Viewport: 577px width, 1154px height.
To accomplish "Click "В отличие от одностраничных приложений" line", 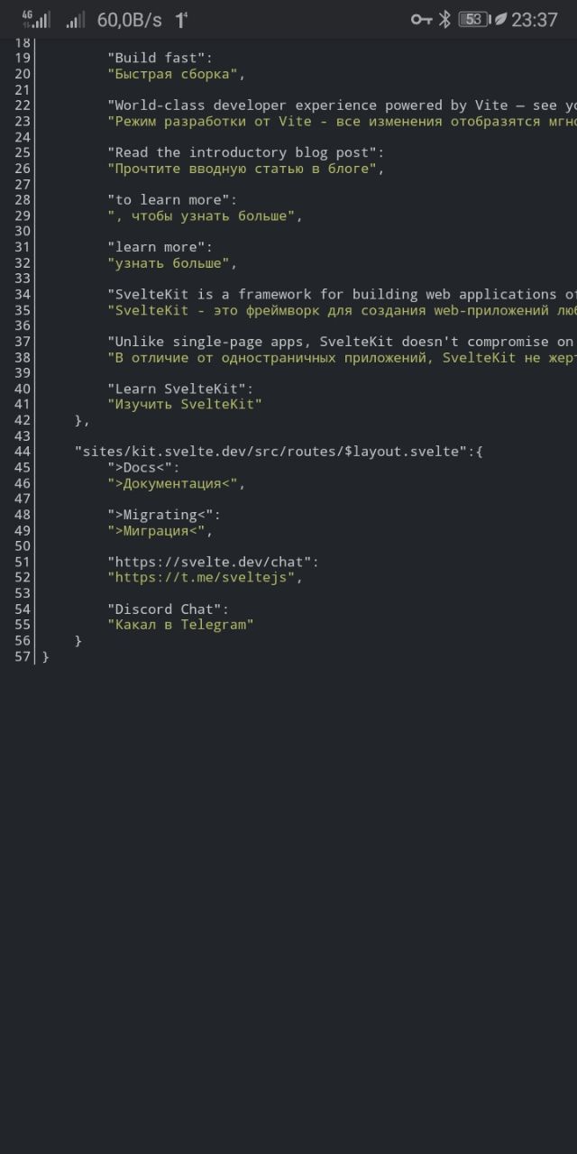I will click(x=342, y=357).
